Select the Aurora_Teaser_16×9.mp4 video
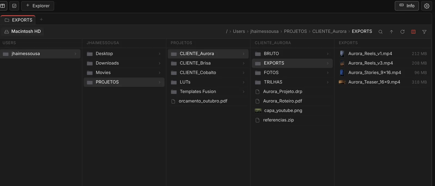Image resolution: width=435 pixels, height=186 pixels. pyautogui.click(x=383, y=82)
